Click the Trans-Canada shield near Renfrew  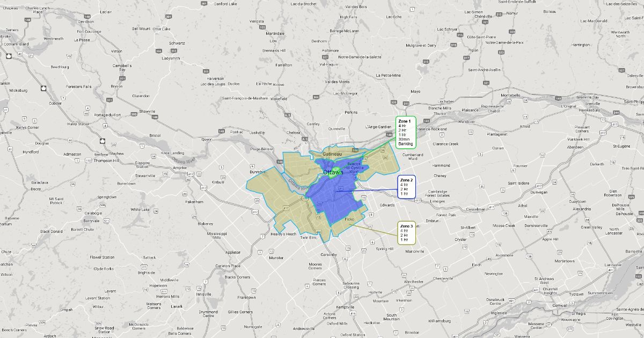coord(103,141)
